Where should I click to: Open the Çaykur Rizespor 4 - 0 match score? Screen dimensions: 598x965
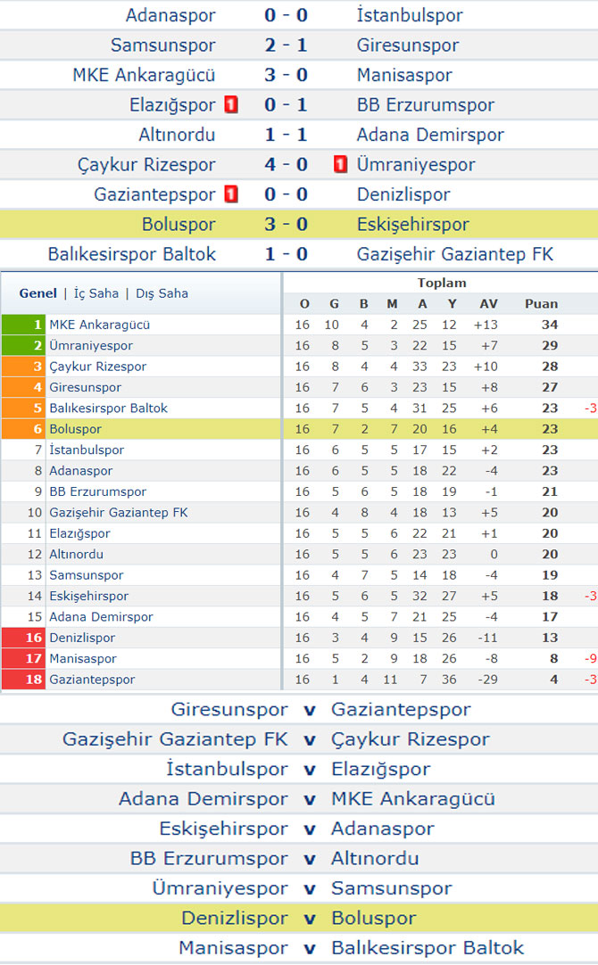pos(286,164)
